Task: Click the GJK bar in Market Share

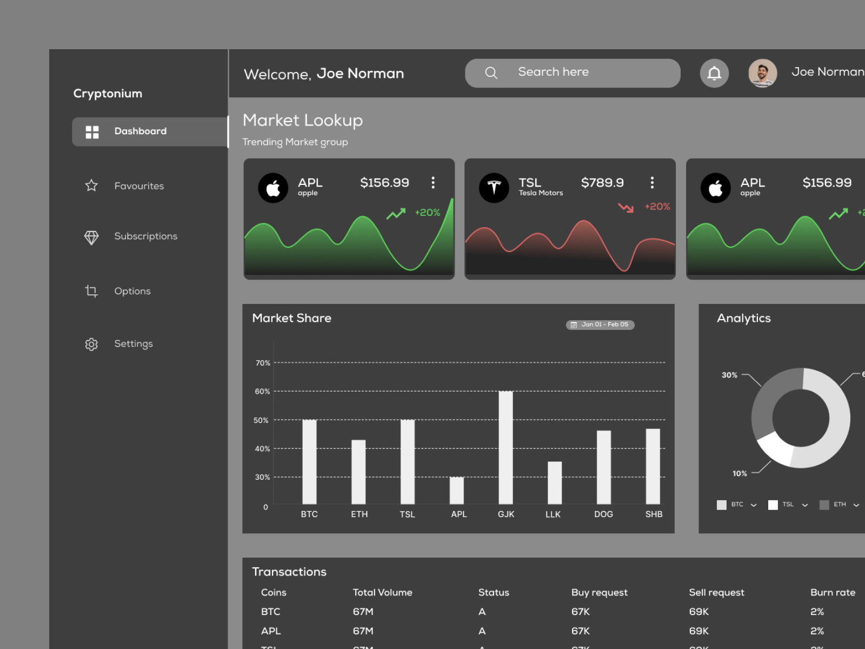Action: (506, 447)
